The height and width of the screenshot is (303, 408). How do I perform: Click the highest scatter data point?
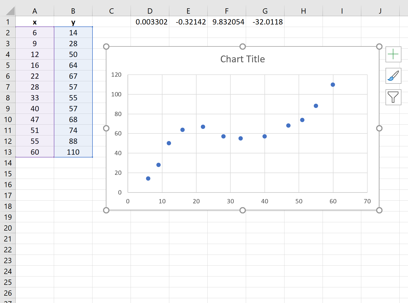tap(333, 85)
